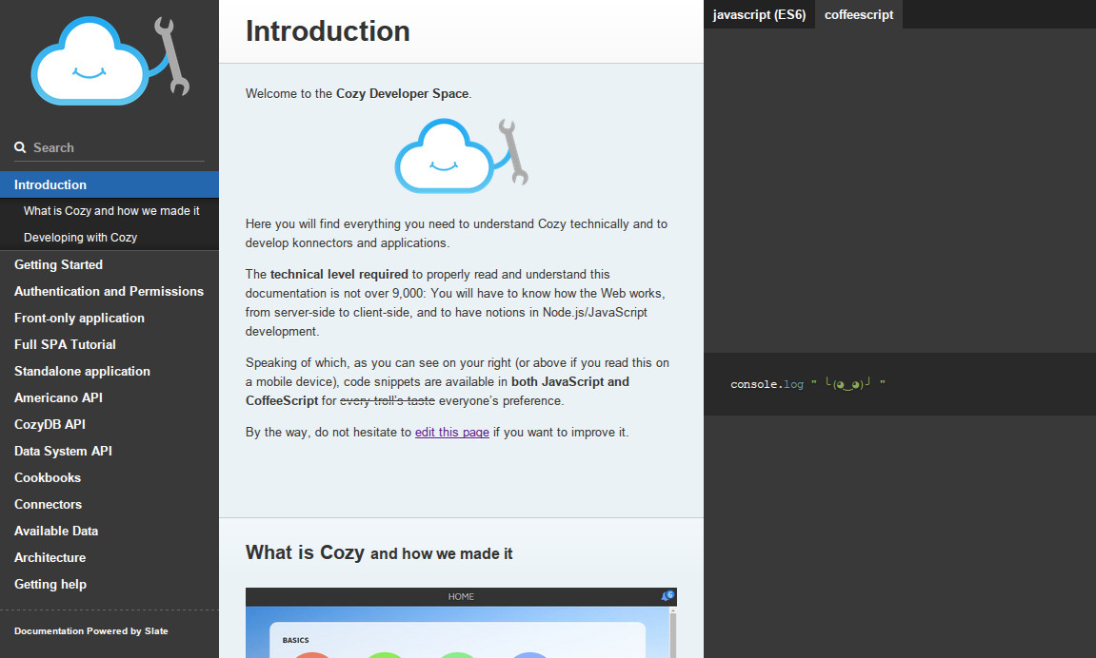The height and width of the screenshot is (658, 1096).
Task: Select Introduction in the sidebar
Action: coord(110,184)
